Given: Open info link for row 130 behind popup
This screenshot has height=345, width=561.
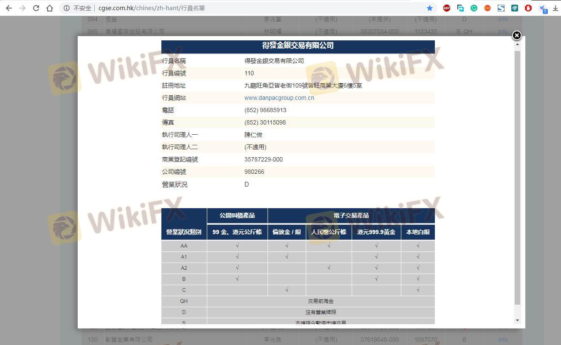Looking at the screenshot, I should click(x=503, y=339).
